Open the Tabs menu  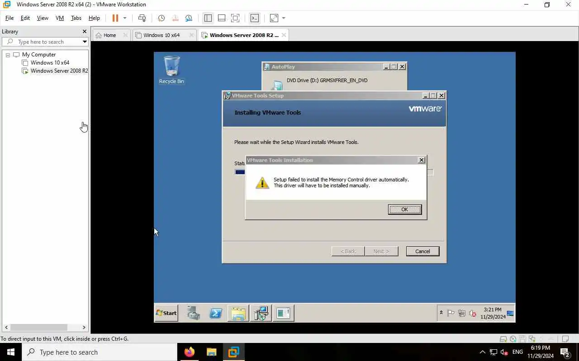pyautogui.click(x=76, y=18)
